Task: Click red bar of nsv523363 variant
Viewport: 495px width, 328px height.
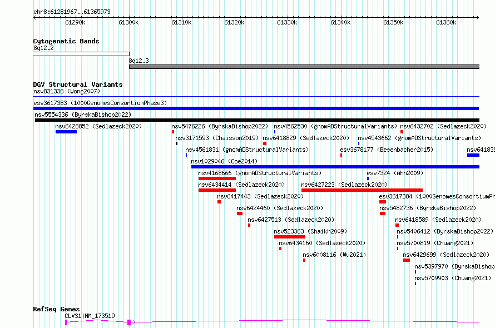Action: coord(290,237)
